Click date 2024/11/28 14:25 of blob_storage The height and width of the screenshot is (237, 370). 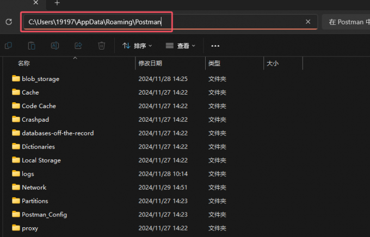163,79
